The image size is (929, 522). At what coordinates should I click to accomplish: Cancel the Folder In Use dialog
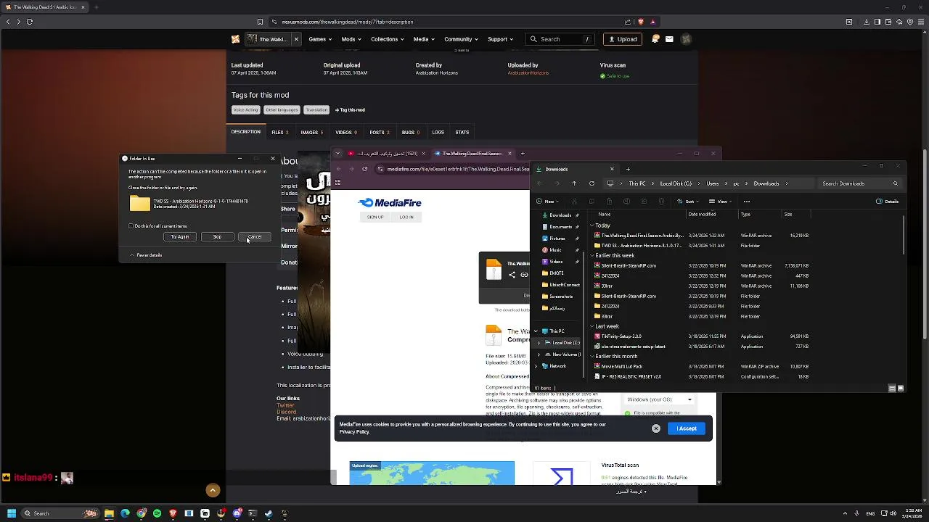tap(255, 237)
